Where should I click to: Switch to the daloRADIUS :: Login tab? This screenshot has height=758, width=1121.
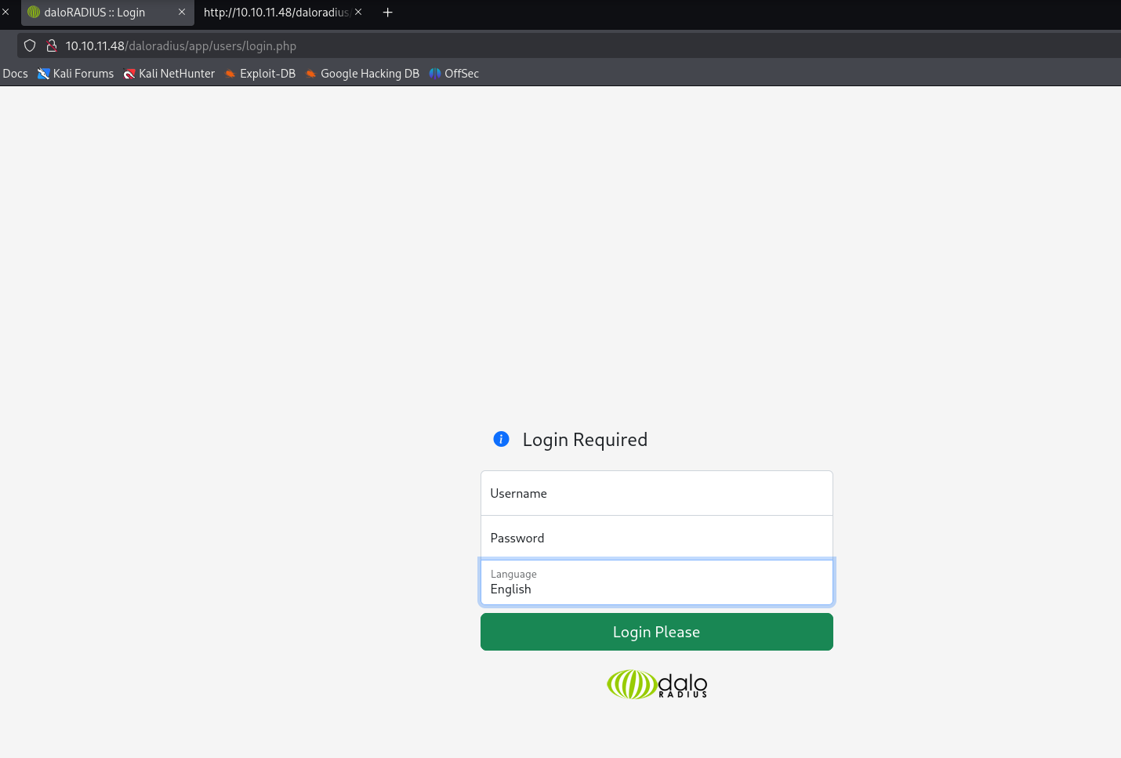coord(107,13)
